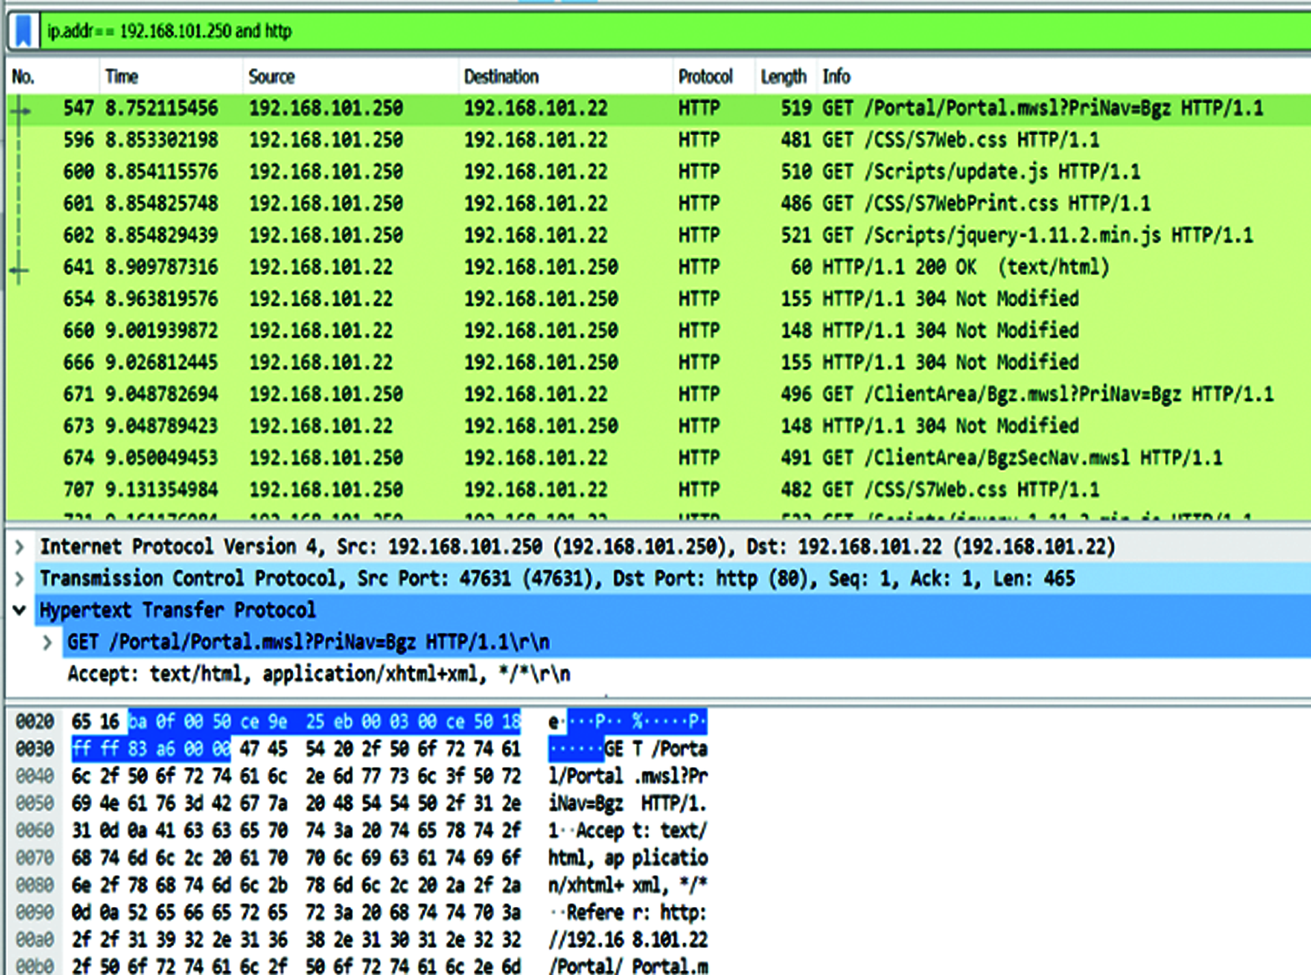Collapse Hypertext Transfer Protocol section
The width and height of the screenshot is (1311, 975).
[20, 611]
